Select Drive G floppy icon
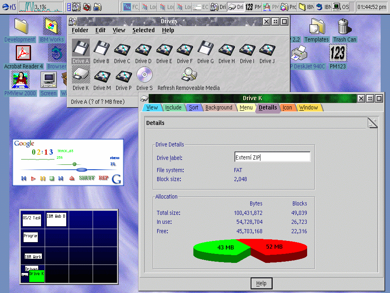 click(206, 49)
